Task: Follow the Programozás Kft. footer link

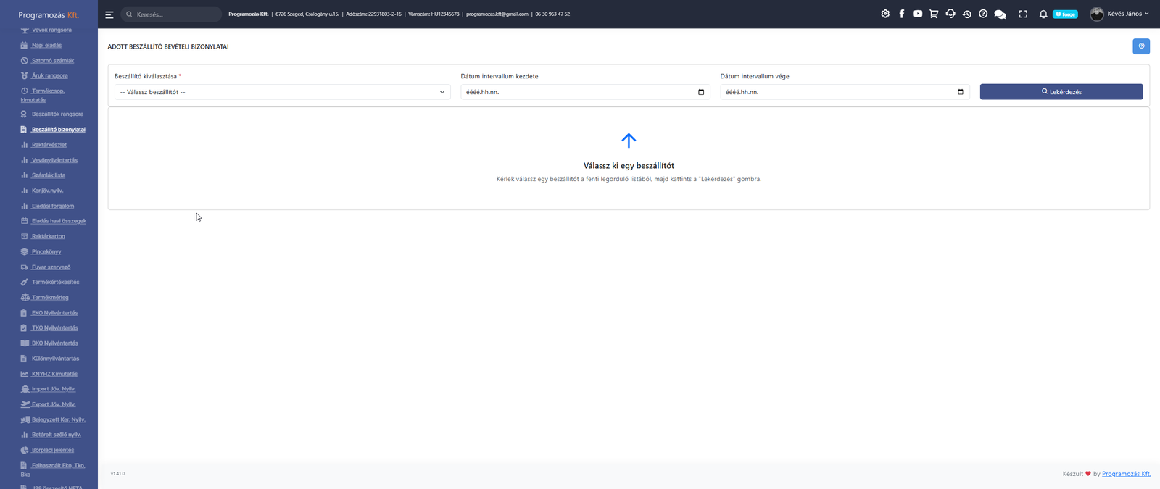Action: point(1127,474)
